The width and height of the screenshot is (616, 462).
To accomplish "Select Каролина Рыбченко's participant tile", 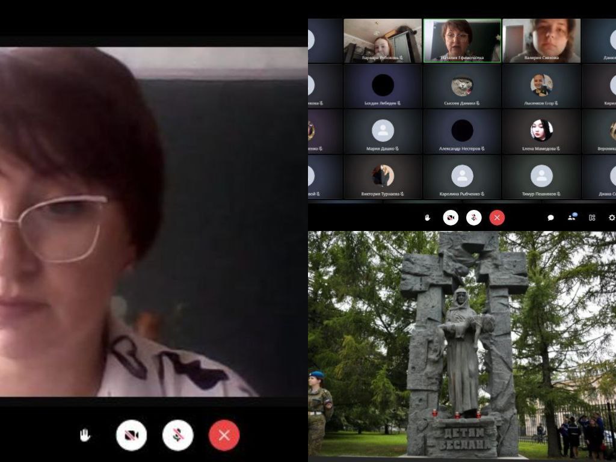I will [x=462, y=177].
